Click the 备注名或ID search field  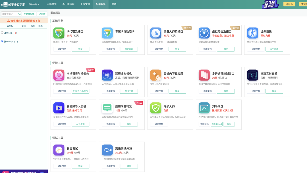[x=10, y=14]
